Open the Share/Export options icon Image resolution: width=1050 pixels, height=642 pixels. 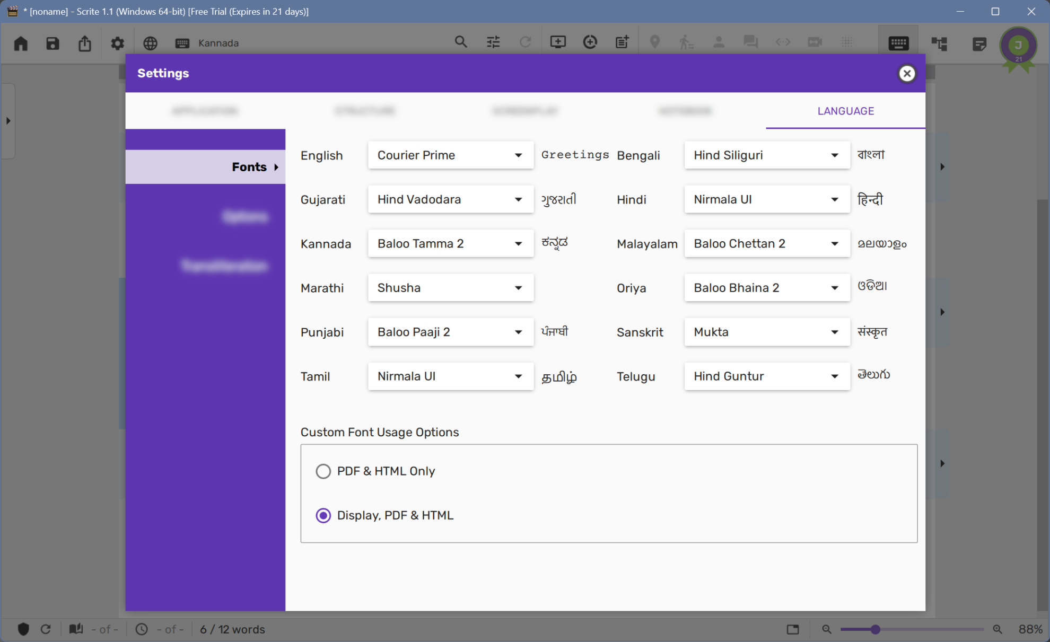pos(85,43)
